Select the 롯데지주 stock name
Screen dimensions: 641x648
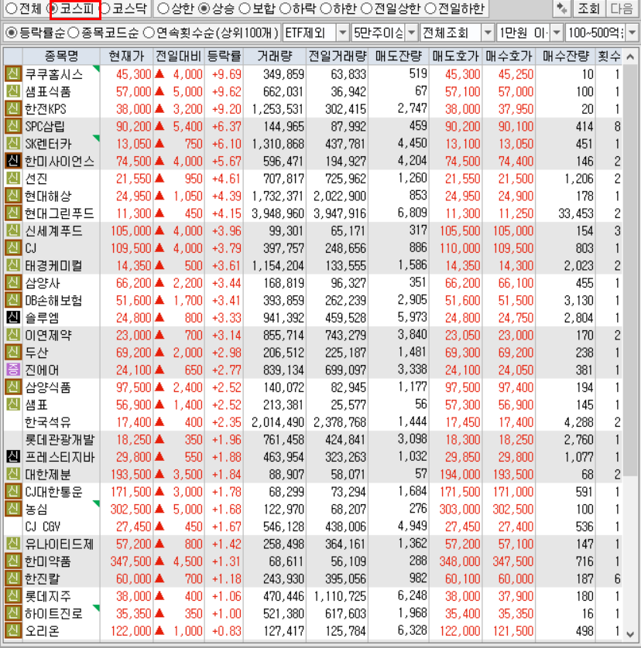pyautogui.click(x=47, y=596)
